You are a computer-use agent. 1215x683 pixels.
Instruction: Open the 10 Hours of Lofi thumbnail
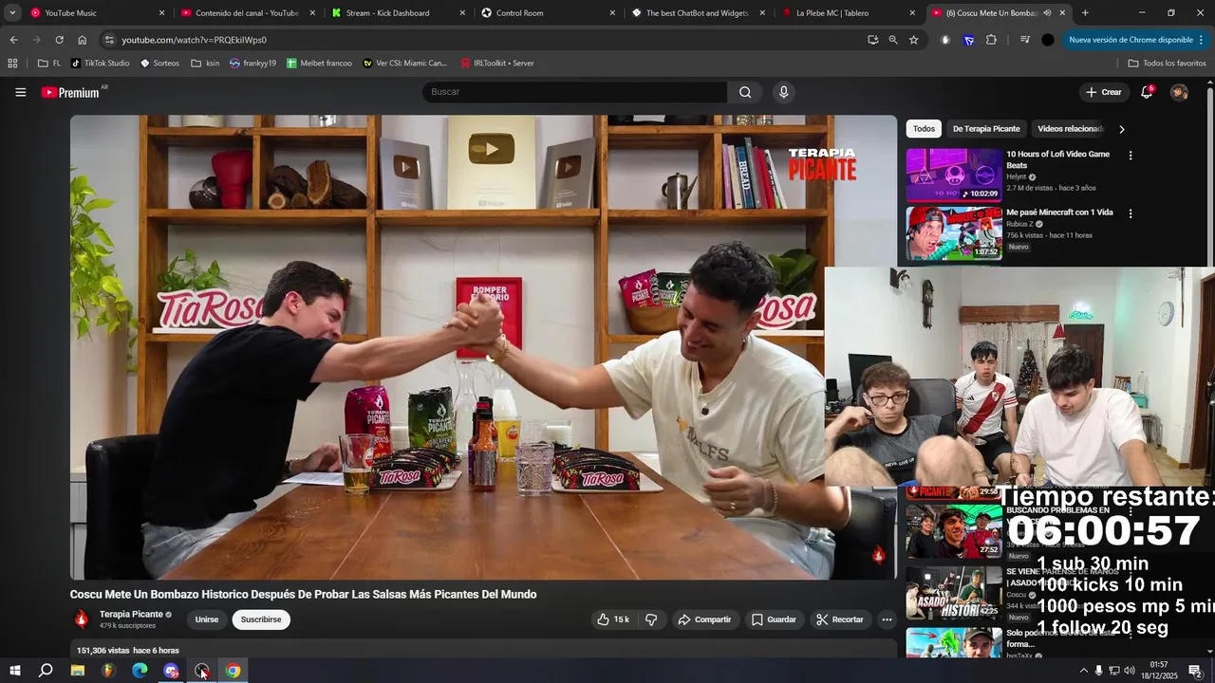coord(953,175)
